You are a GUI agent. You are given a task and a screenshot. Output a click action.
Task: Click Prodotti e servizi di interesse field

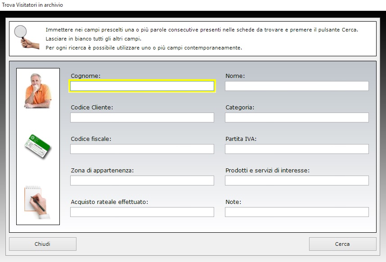[x=296, y=181]
